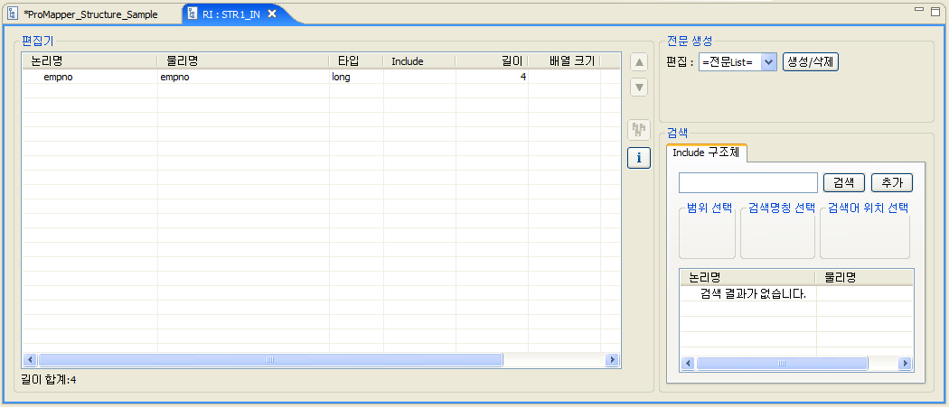Move selected row up with arrow icon
The width and height of the screenshot is (949, 407).
point(638,62)
